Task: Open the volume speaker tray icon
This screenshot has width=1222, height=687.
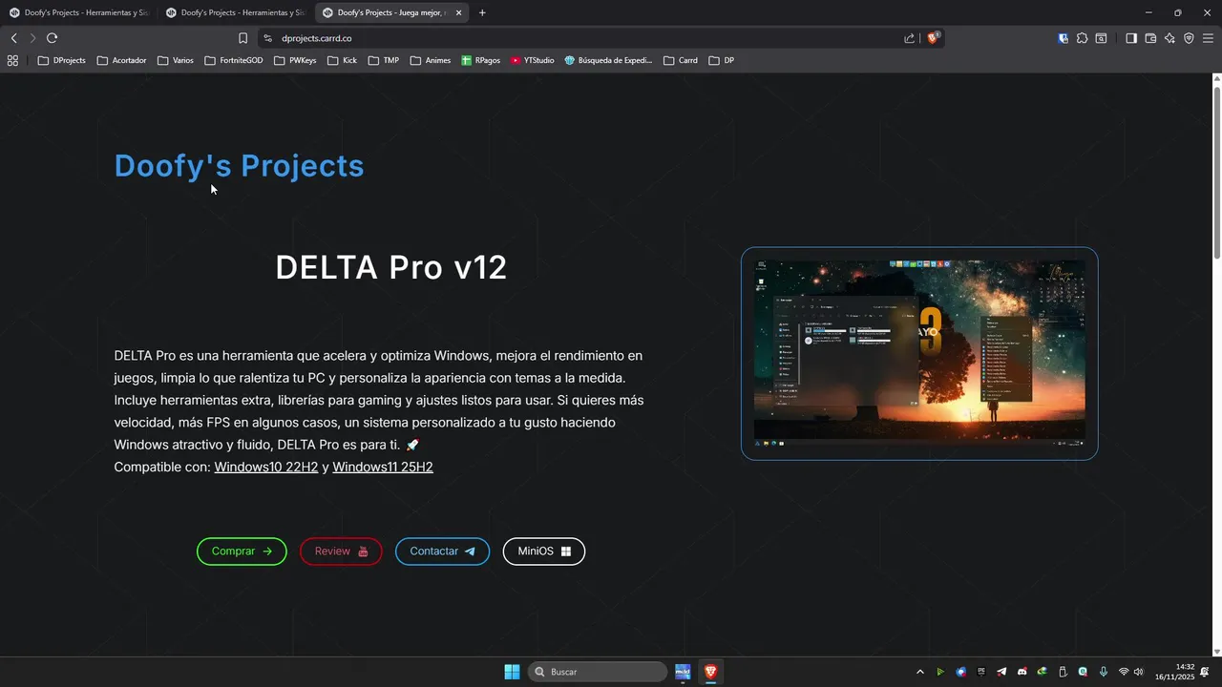Action: (1139, 672)
